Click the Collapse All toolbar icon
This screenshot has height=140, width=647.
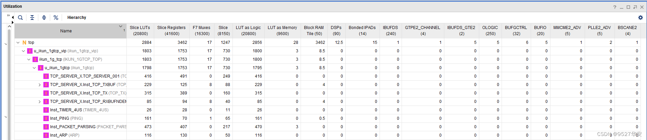[x=32, y=18]
